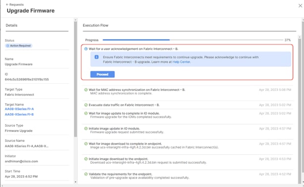Click green check for Evacuate data traffic
Viewport: 304px width, 187px height.
pos(86,105)
